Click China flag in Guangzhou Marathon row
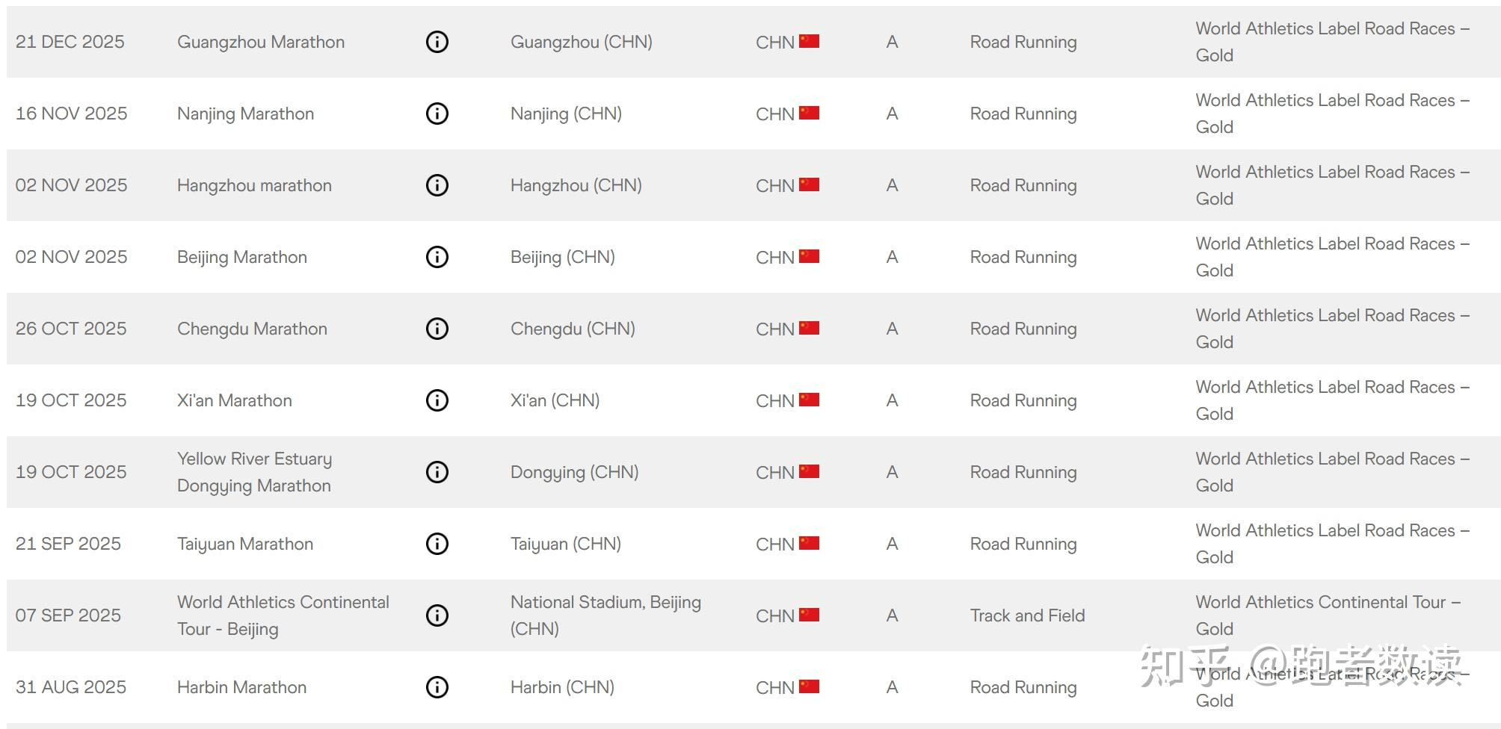The height and width of the screenshot is (729, 1501). pyautogui.click(x=809, y=41)
